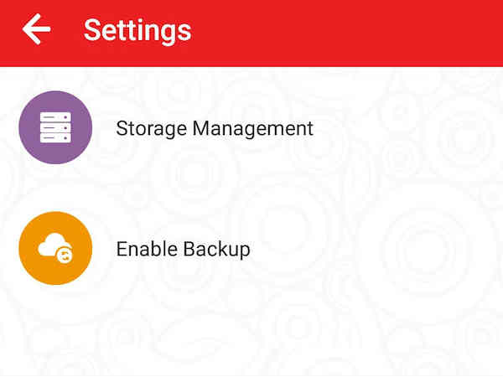Tap the back arrow in the header

36,29
